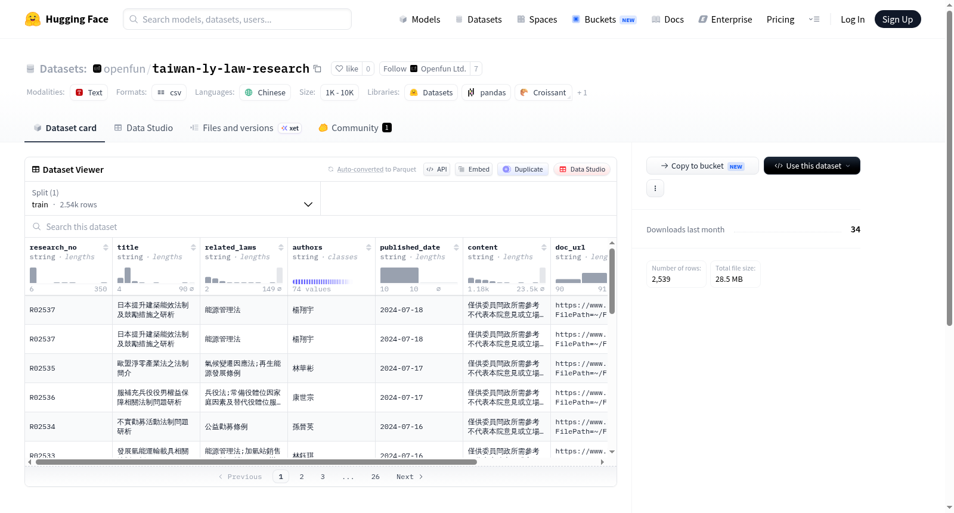
Task: Open Models in the top navigation
Action: pos(419,19)
